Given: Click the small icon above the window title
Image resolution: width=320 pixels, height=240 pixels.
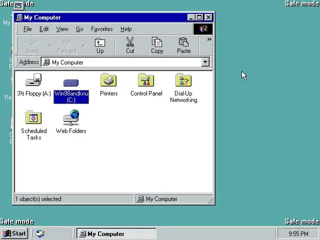Looking at the screenshot, I should point(19,6).
